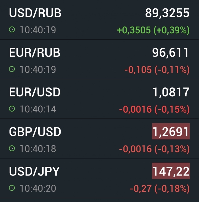199x202 pixels.
Task: Open the USD/RUB currency pair
Action: (x=35, y=13)
